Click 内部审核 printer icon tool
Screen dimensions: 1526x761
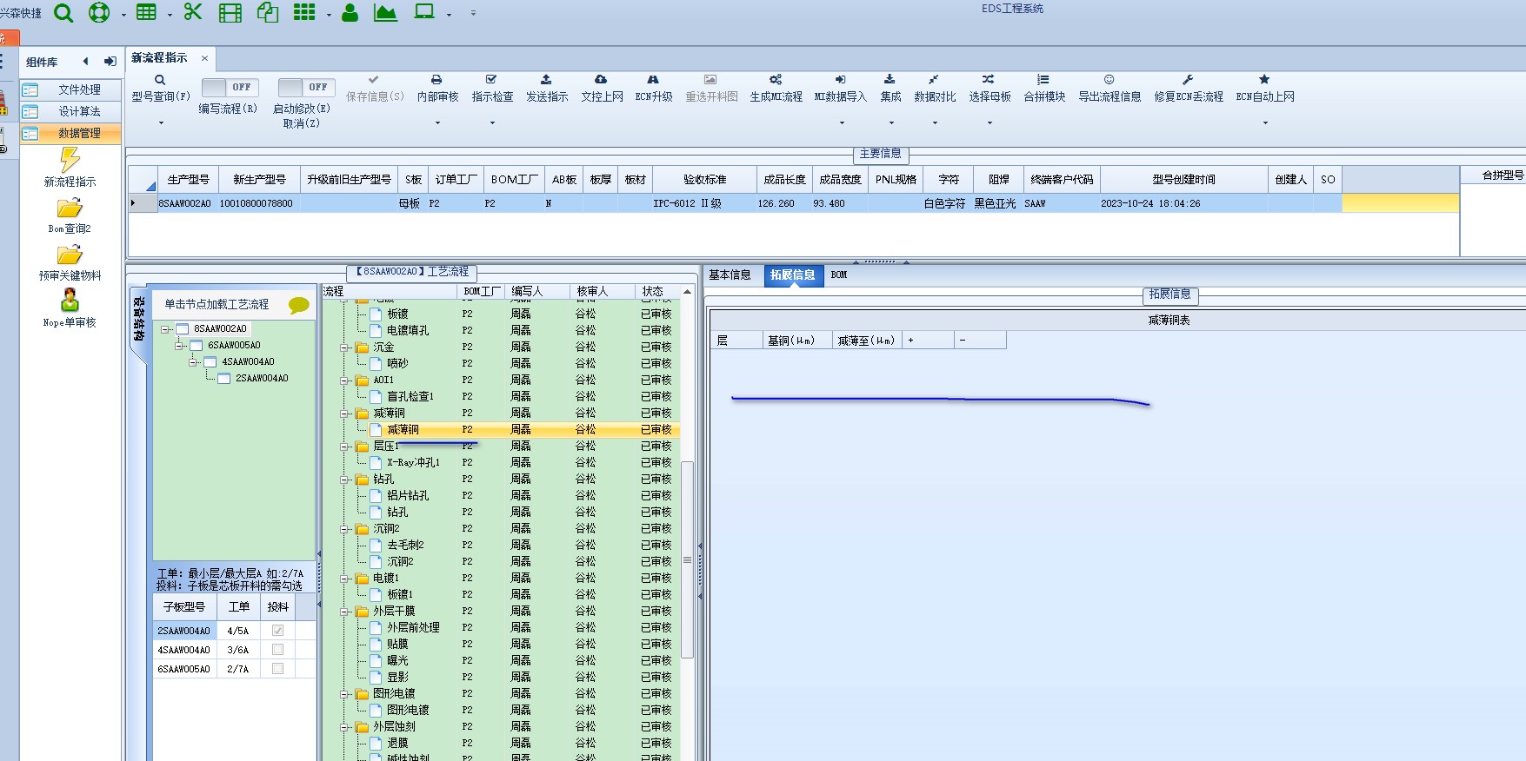coord(437,89)
